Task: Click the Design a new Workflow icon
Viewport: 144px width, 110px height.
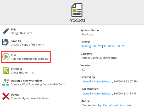Action: pyautogui.click(x=6, y=82)
